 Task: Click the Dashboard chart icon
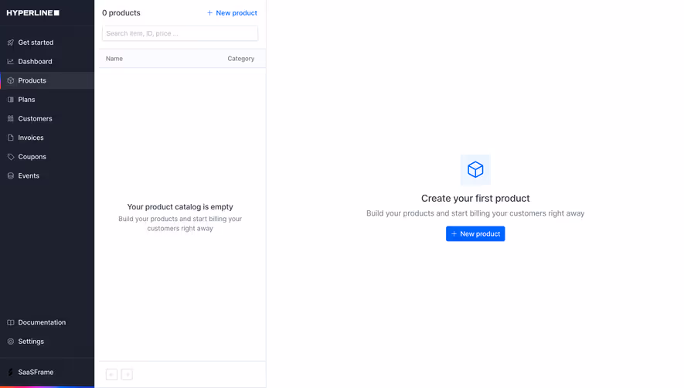click(11, 62)
